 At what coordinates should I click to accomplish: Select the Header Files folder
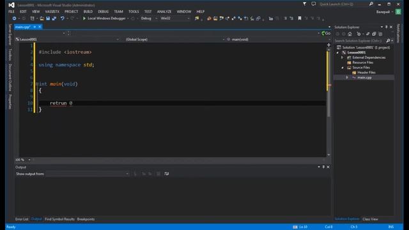(366, 72)
